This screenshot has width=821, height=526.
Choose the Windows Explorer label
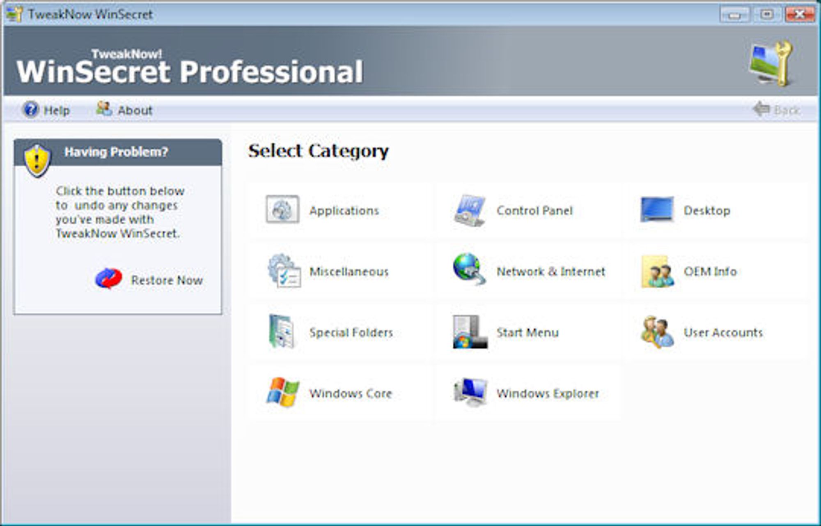click(x=548, y=393)
